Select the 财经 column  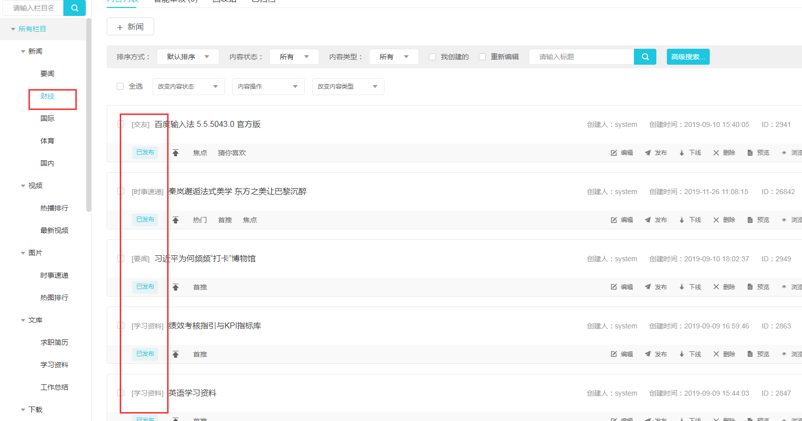point(47,96)
